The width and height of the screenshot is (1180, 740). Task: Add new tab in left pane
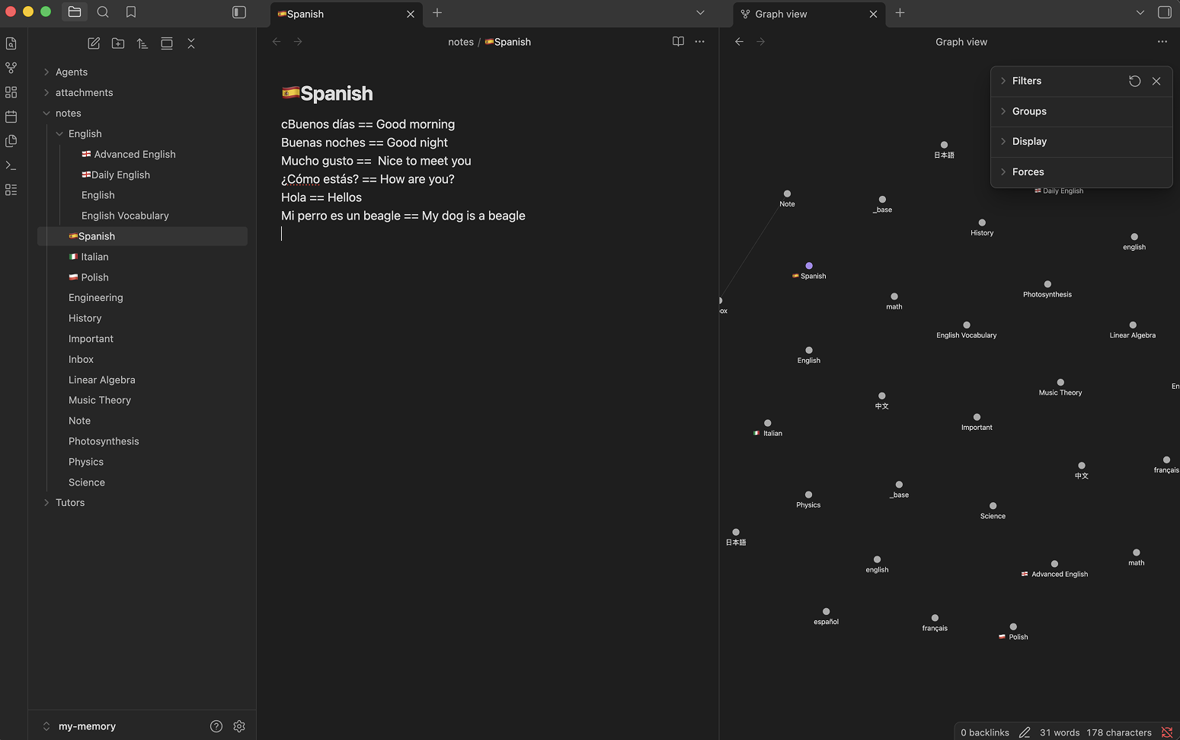click(437, 13)
